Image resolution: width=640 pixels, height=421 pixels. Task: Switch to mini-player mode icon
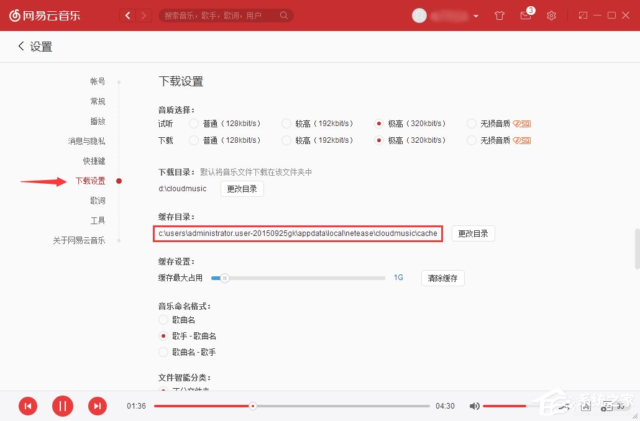(x=582, y=15)
